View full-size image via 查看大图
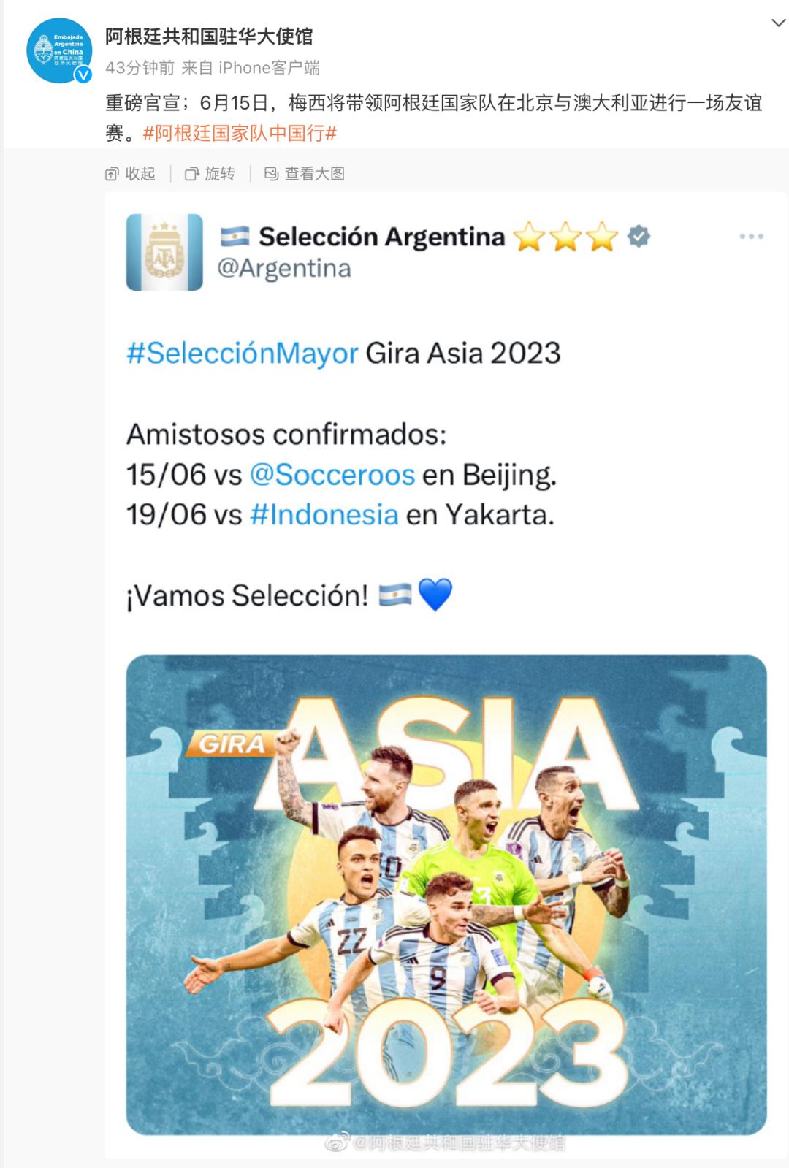 (x=305, y=174)
